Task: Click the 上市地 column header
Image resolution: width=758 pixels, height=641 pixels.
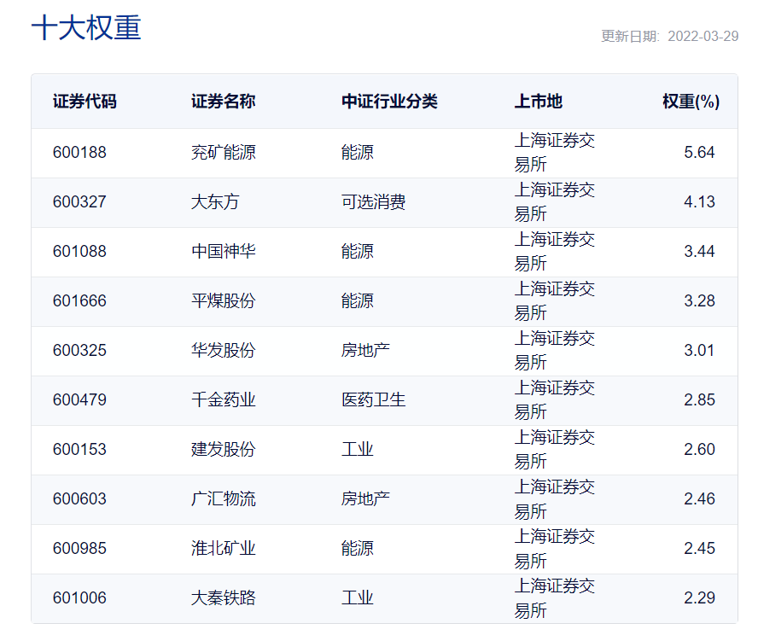Action: [539, 102]
